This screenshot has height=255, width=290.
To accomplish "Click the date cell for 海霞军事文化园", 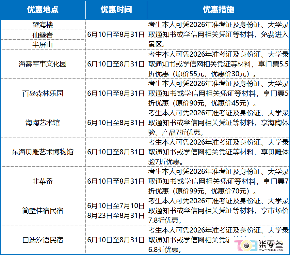I will click(116, 64).
